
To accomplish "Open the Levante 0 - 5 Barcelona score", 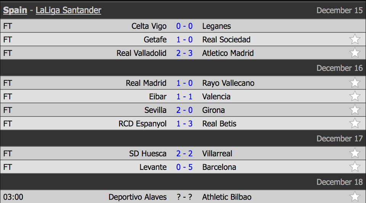I will [x=185, y=167].
